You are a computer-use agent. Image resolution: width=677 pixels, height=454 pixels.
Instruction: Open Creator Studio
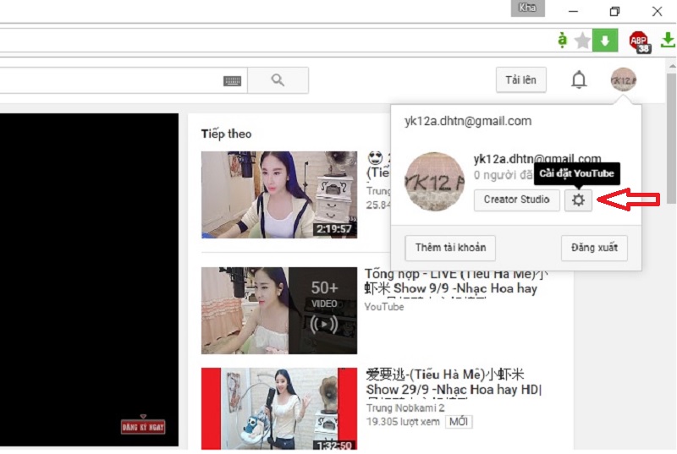pyautogui.click(x=516, y=200)
